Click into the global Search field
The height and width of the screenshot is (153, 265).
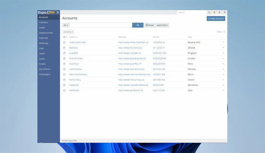191,12
